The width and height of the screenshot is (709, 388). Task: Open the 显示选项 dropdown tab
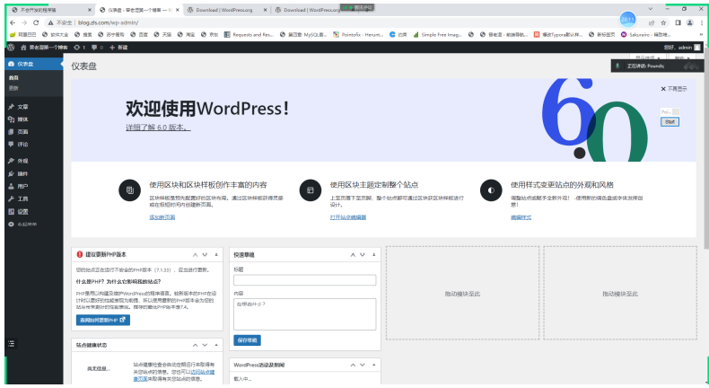648,57
